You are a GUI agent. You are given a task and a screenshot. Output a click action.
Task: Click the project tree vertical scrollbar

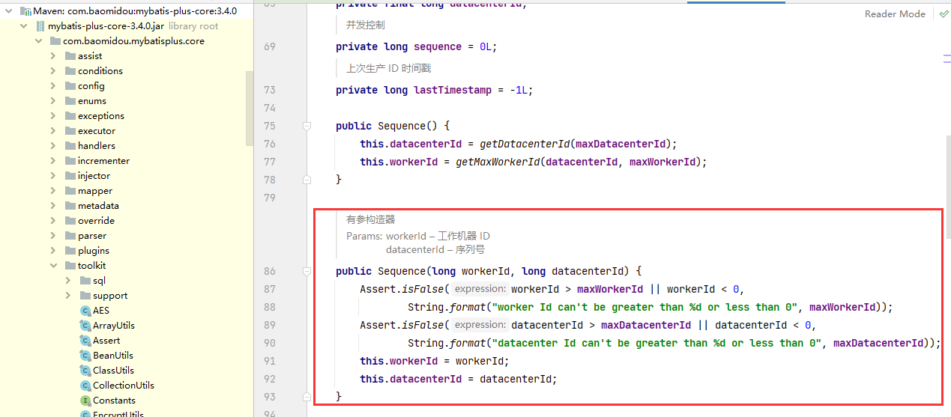(x=250, y=109)
